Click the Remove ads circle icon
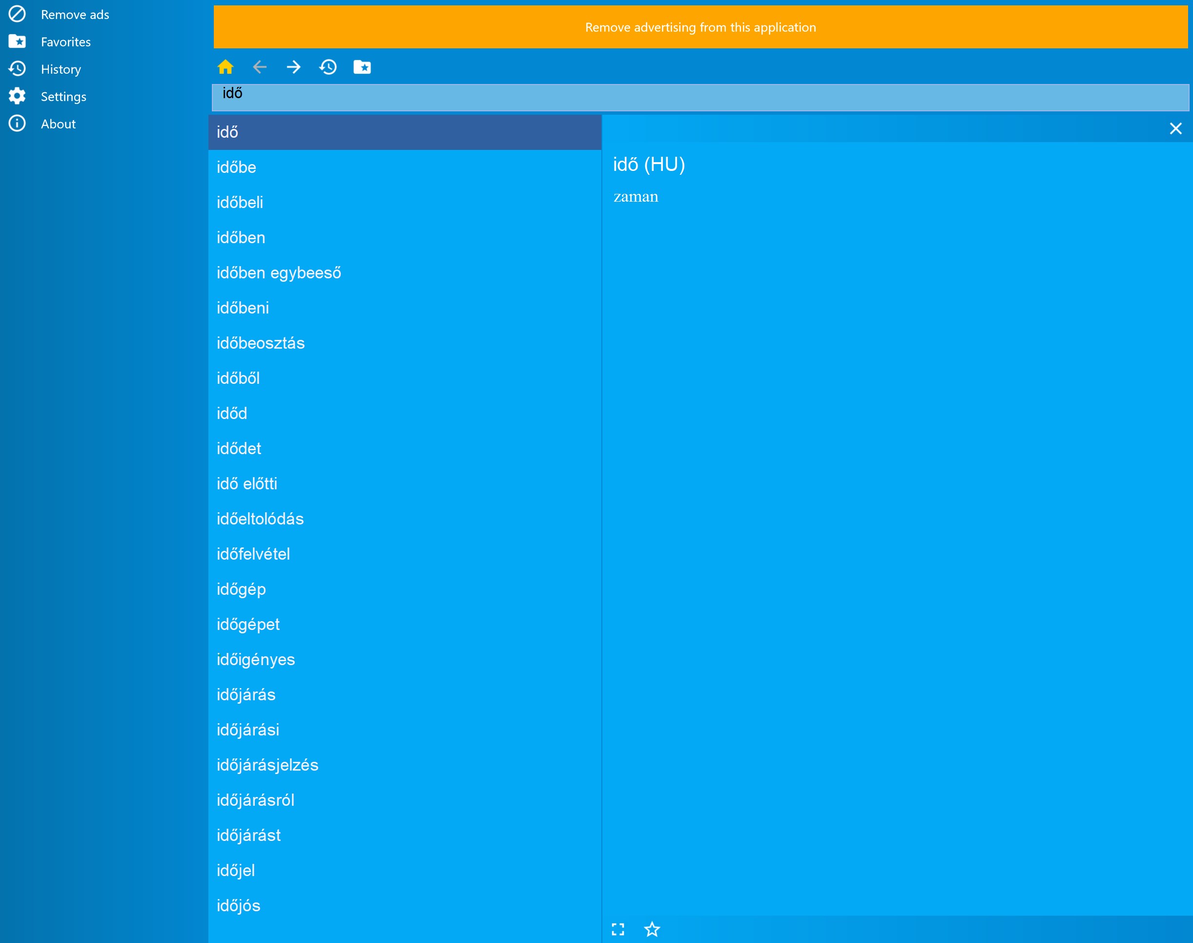Image resolution: width=1193 pixels, height=943 pixels. (x=17, y=14)
